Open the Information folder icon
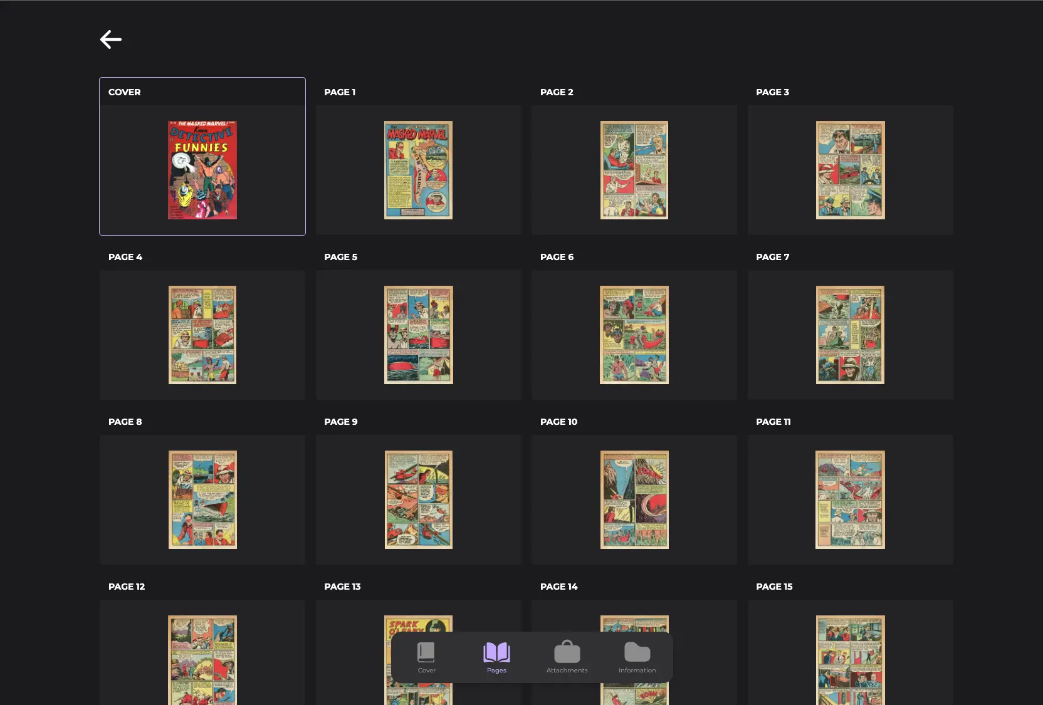This screenshot has width=1043, height=705. point(637,653)
